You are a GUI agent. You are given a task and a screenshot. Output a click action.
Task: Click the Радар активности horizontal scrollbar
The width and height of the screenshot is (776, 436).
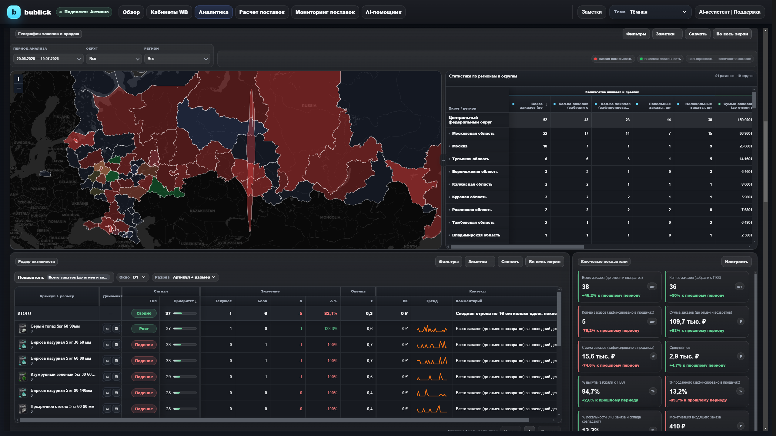[x=274, y=420]
